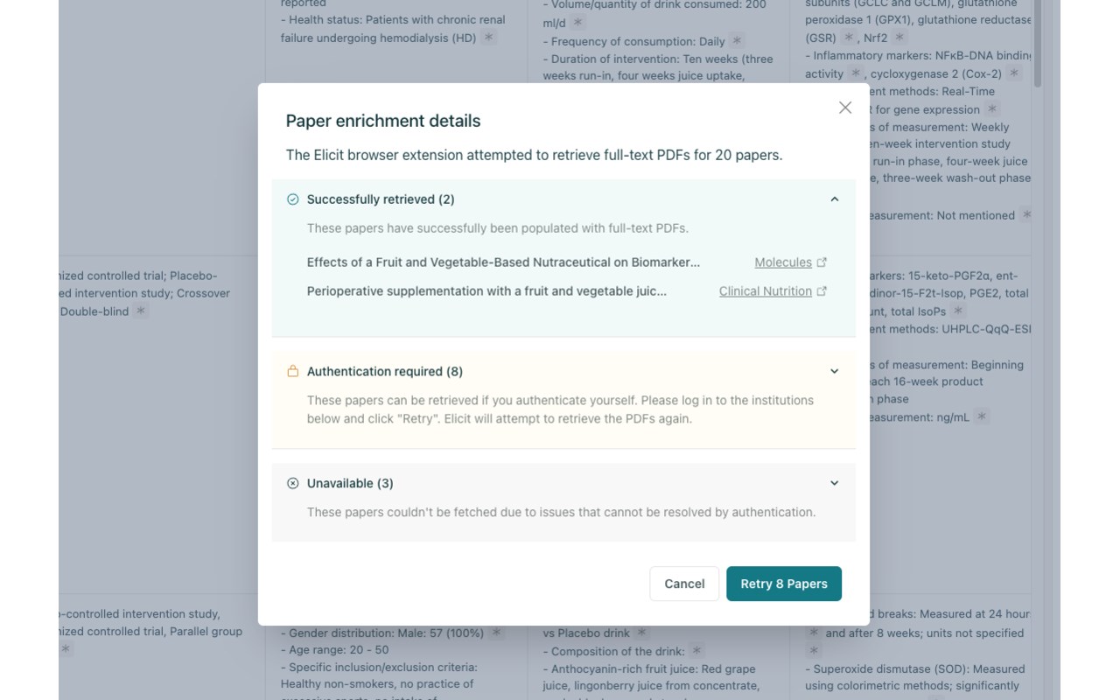Click the Successfully retrieved checkmark icon
Screen dimensions: 1120x700
[x=293, y=199]
